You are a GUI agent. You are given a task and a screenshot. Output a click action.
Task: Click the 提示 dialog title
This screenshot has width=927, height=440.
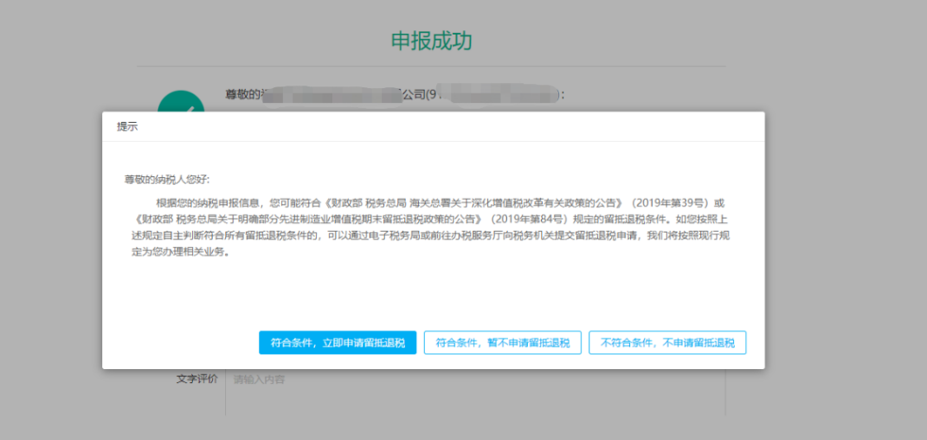(x=128, y=127)
